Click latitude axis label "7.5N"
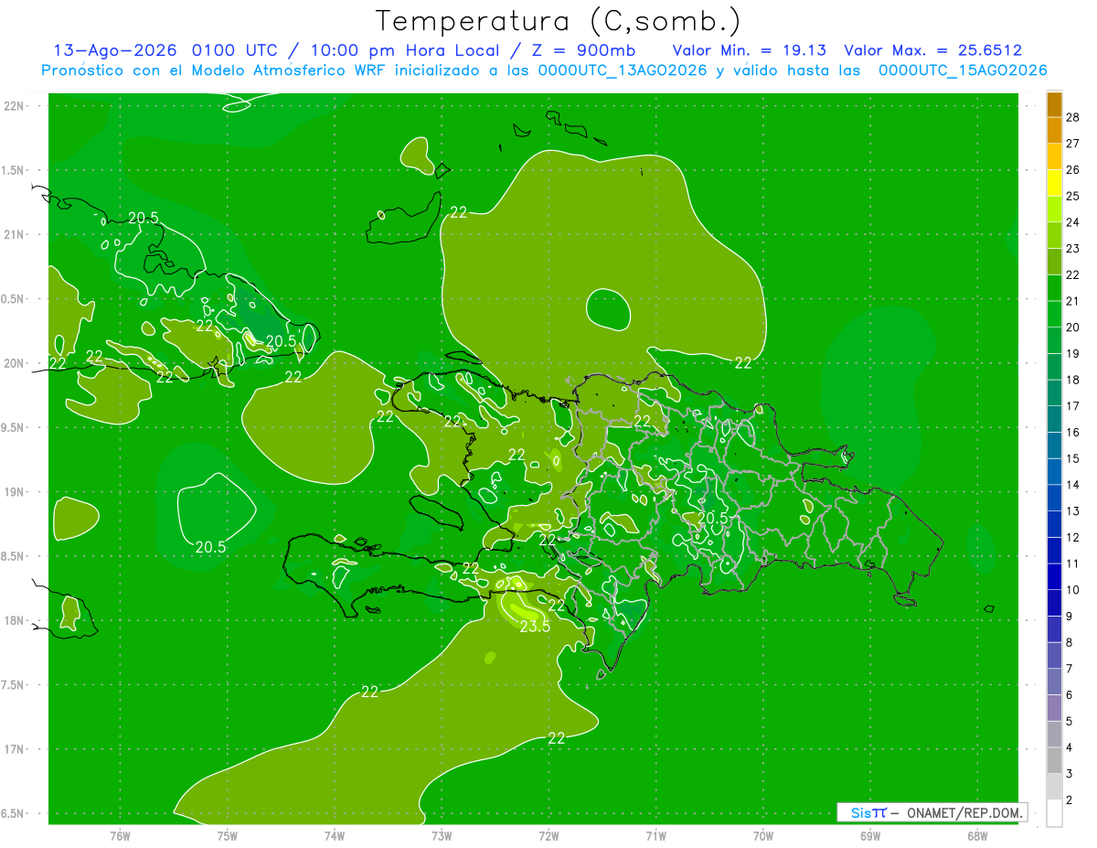The image size is (1097, 848). tap(14, 685)
